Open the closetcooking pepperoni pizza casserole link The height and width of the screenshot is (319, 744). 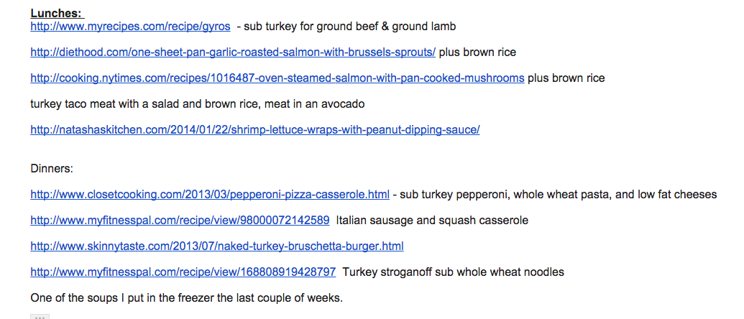coord(210,195)
